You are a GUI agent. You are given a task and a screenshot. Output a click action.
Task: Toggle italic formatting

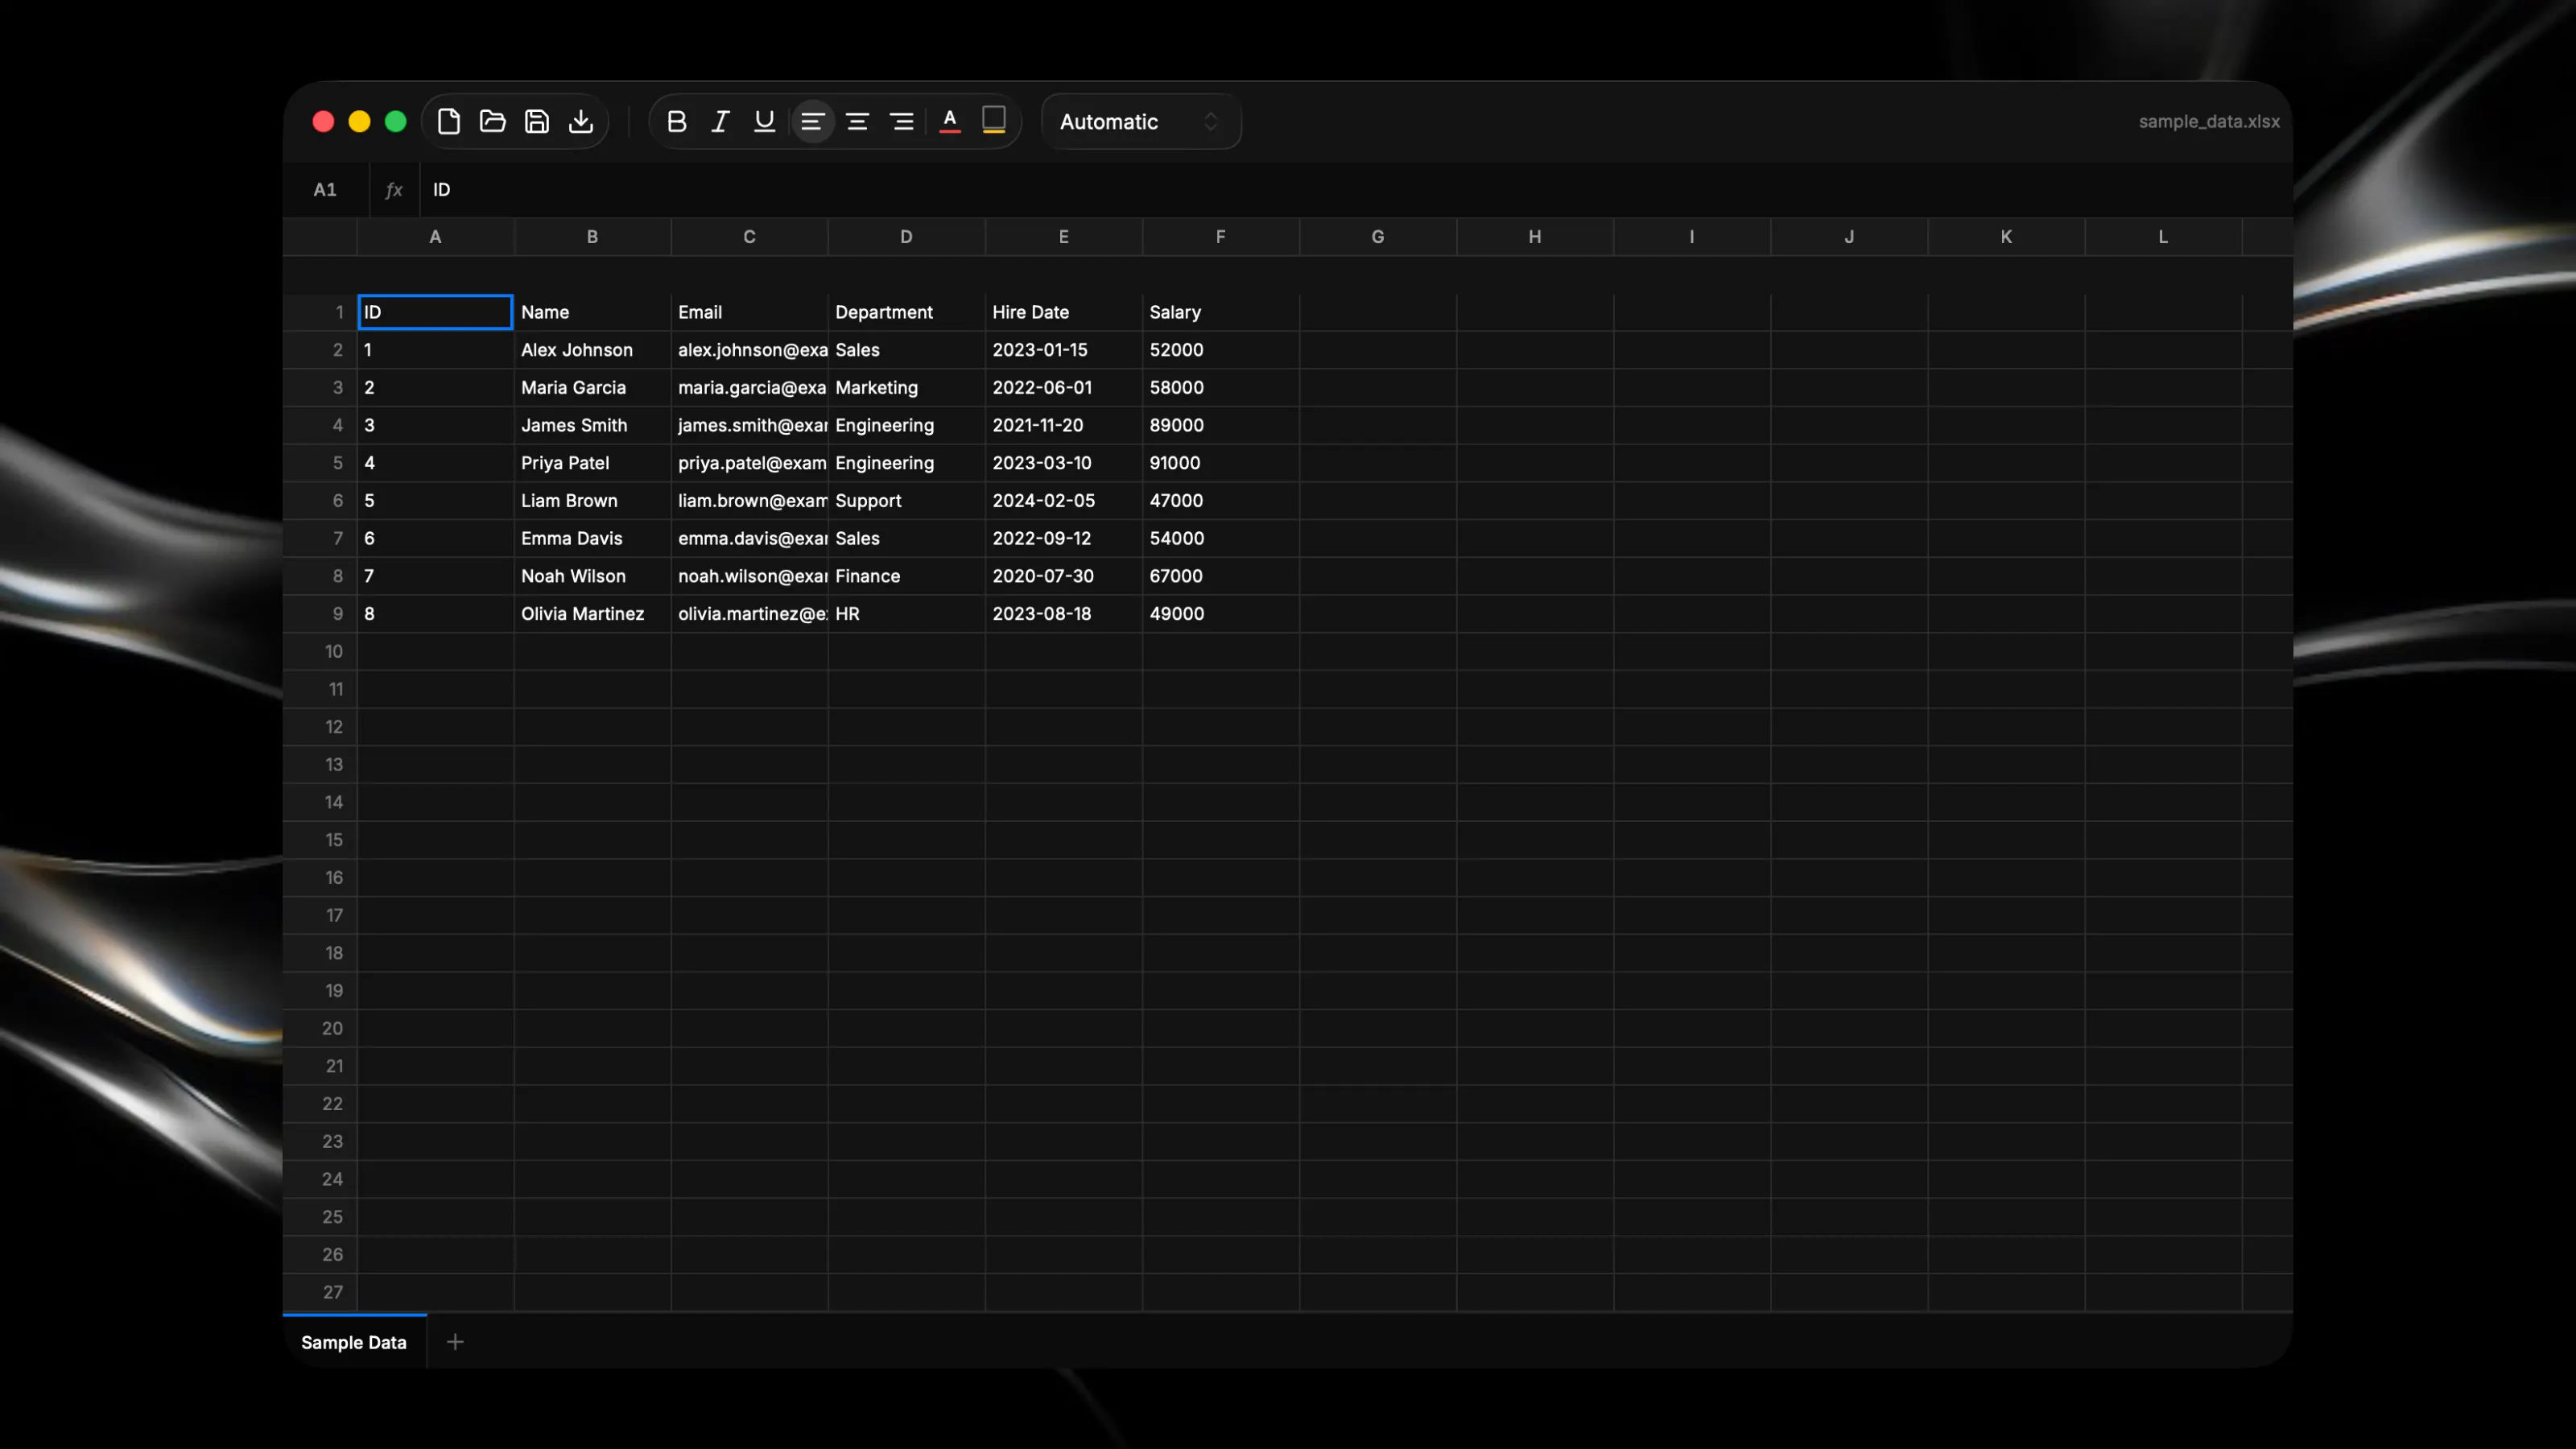click(720, 121)
